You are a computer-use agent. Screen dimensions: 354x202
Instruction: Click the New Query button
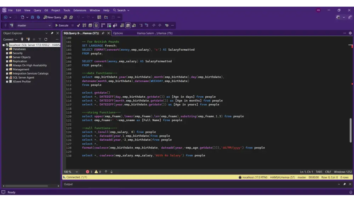click(52, 17)
